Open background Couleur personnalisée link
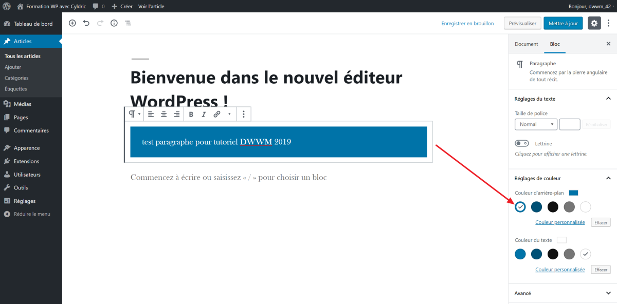This screenshot has height=304, width=617. pyautogui.click(x=560, y=222)
